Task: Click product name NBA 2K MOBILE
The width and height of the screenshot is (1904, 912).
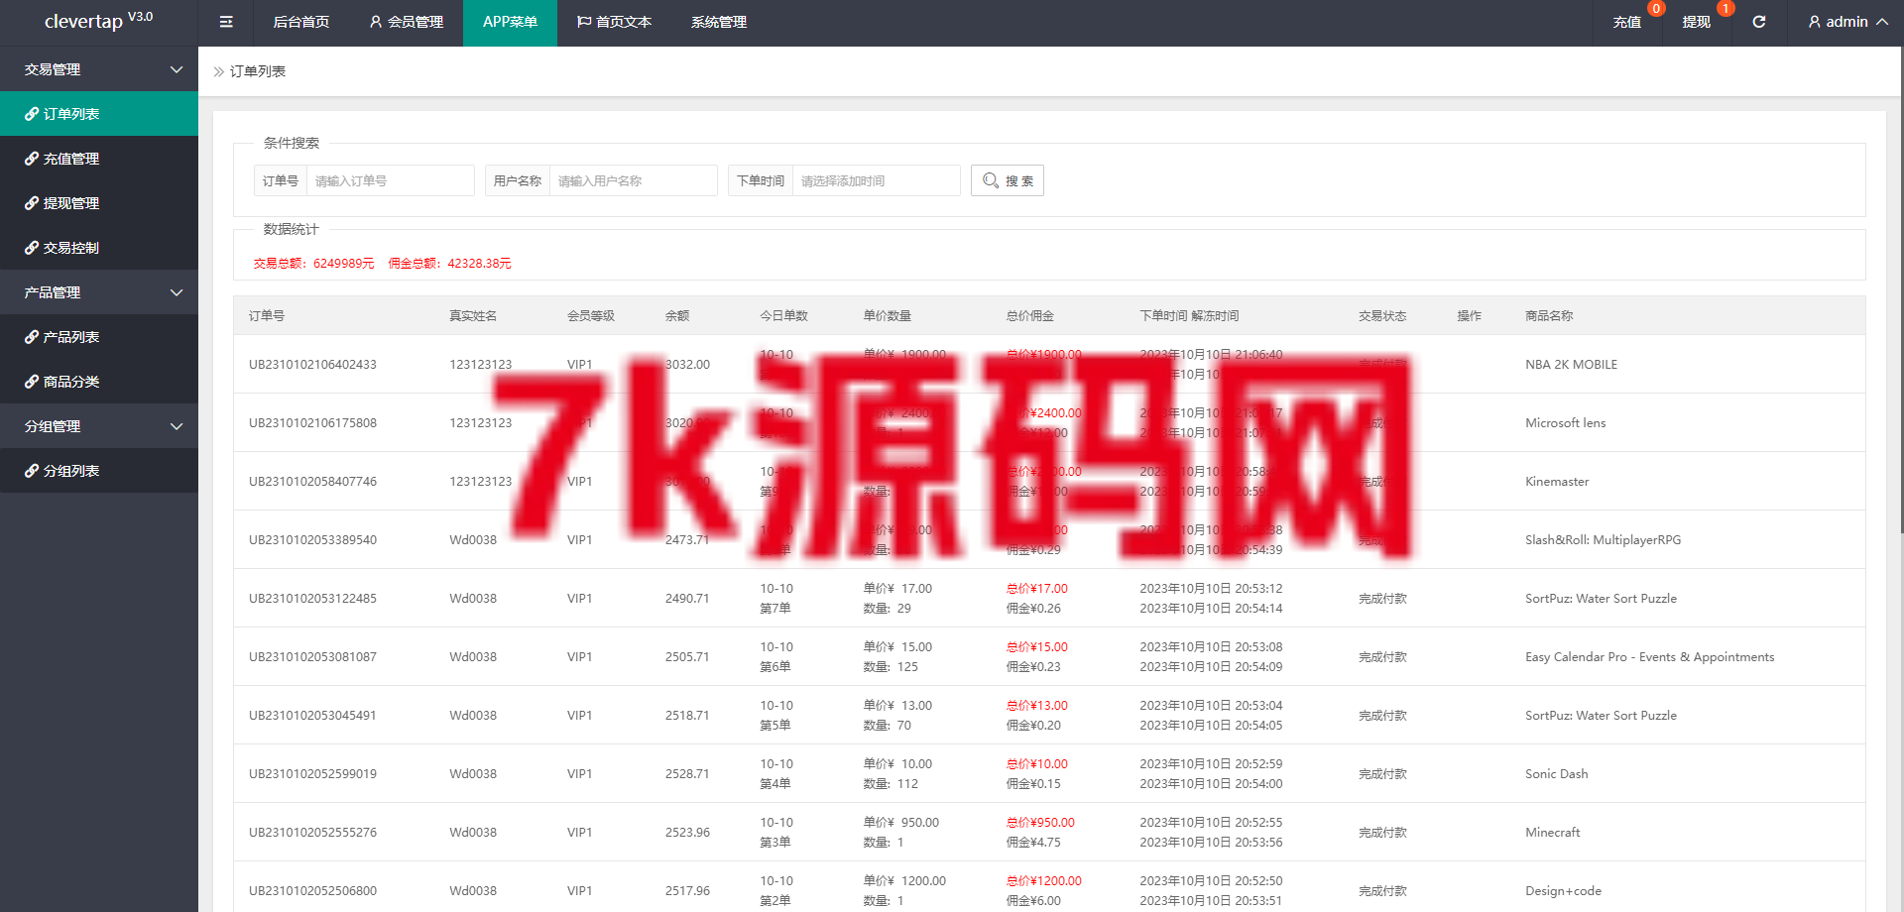Action: tap(1571, 365)
